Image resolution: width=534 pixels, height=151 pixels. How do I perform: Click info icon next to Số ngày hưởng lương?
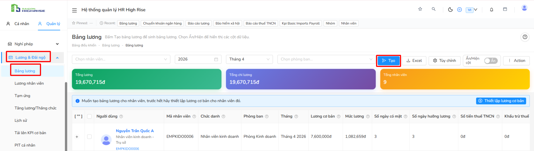454,116
